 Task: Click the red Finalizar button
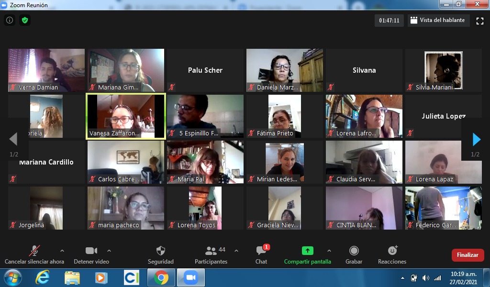click(x=467, y=255)
